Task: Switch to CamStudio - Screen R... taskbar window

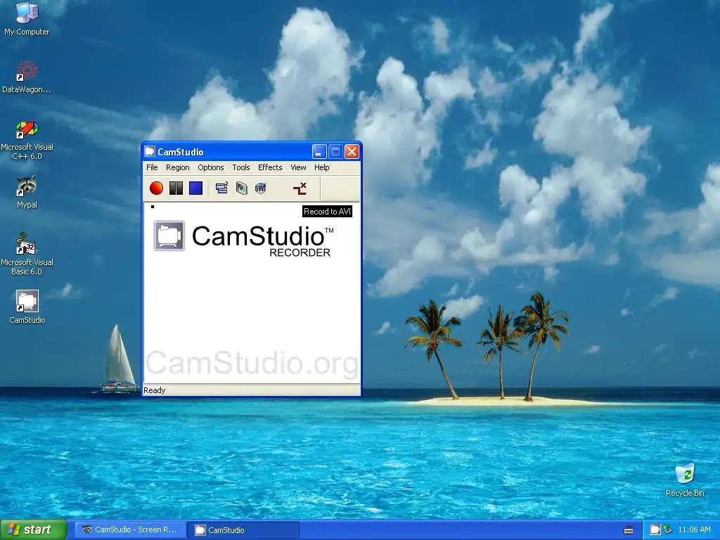Action: [x=130, y=530]
